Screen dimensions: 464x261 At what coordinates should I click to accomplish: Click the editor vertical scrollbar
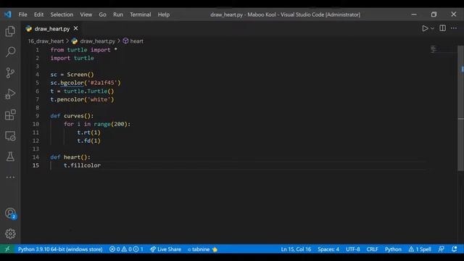pyautogui.click(x=460, y=108)
